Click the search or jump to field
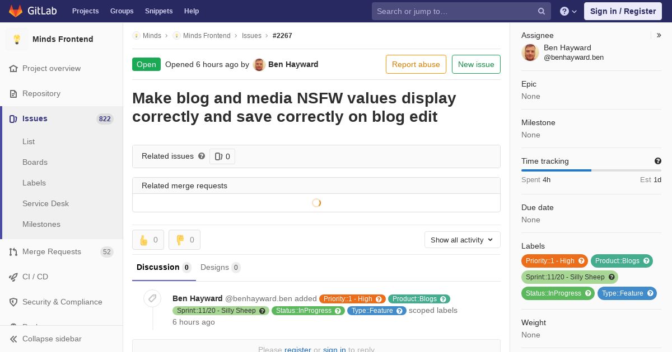The image size is (672, 352). click(461, 11)
